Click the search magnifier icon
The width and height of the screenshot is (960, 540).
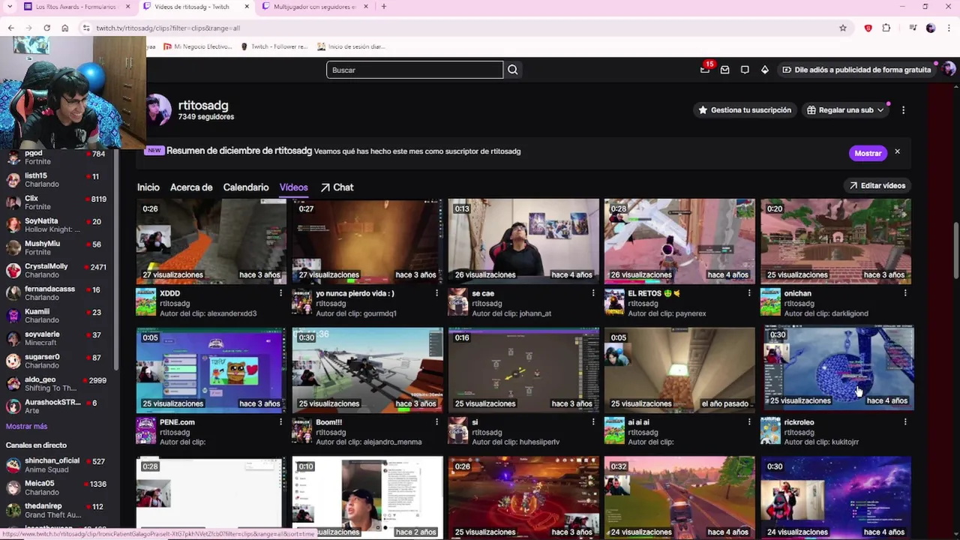tap(513, 70)
